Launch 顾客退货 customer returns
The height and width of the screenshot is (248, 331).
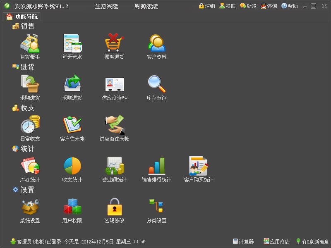point(114,46)
